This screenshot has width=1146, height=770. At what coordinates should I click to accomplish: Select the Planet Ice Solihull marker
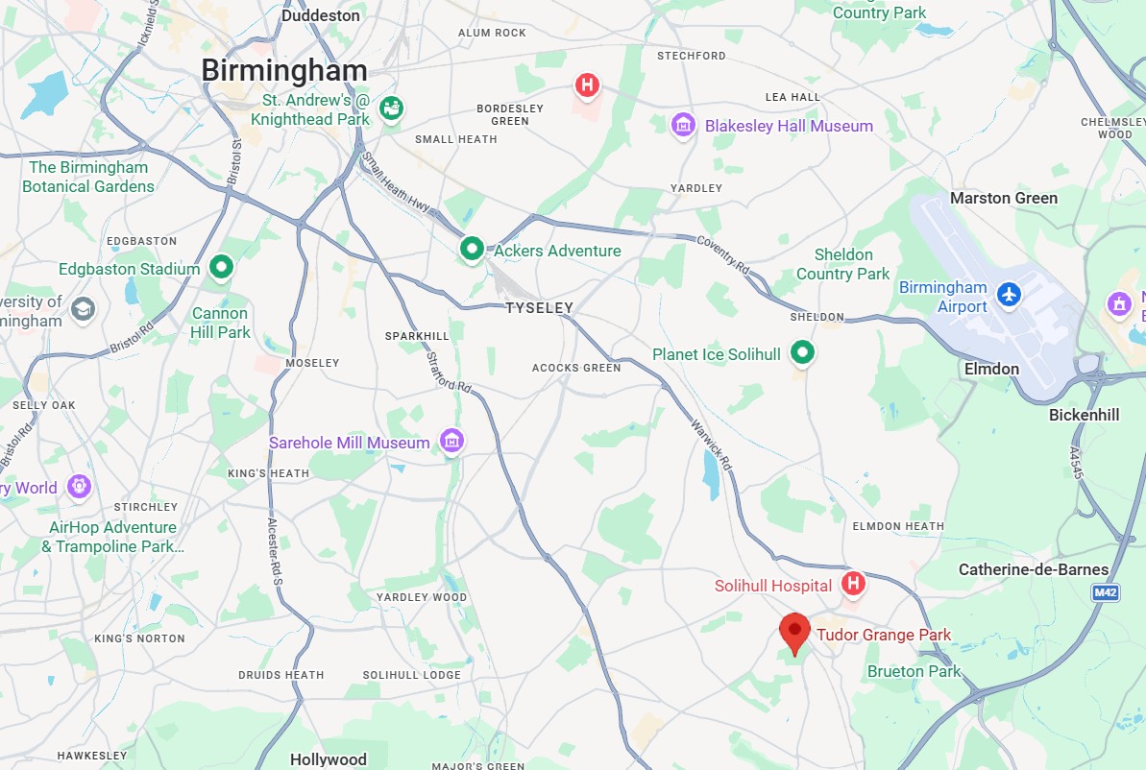click(802, 353)
